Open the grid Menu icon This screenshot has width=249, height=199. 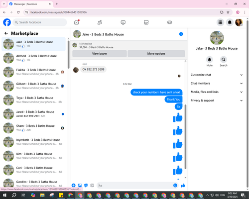pos(220,22)
